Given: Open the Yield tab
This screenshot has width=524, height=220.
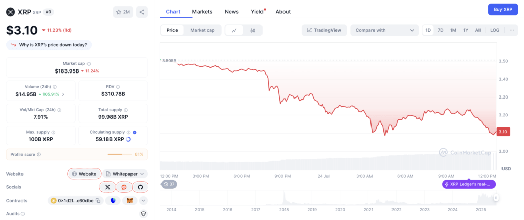Looking at the screenshot, I should pos(258,12).
